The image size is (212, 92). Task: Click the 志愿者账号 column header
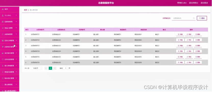40,30
